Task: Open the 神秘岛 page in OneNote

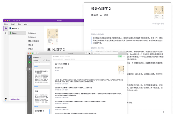Action: point(31,45)
